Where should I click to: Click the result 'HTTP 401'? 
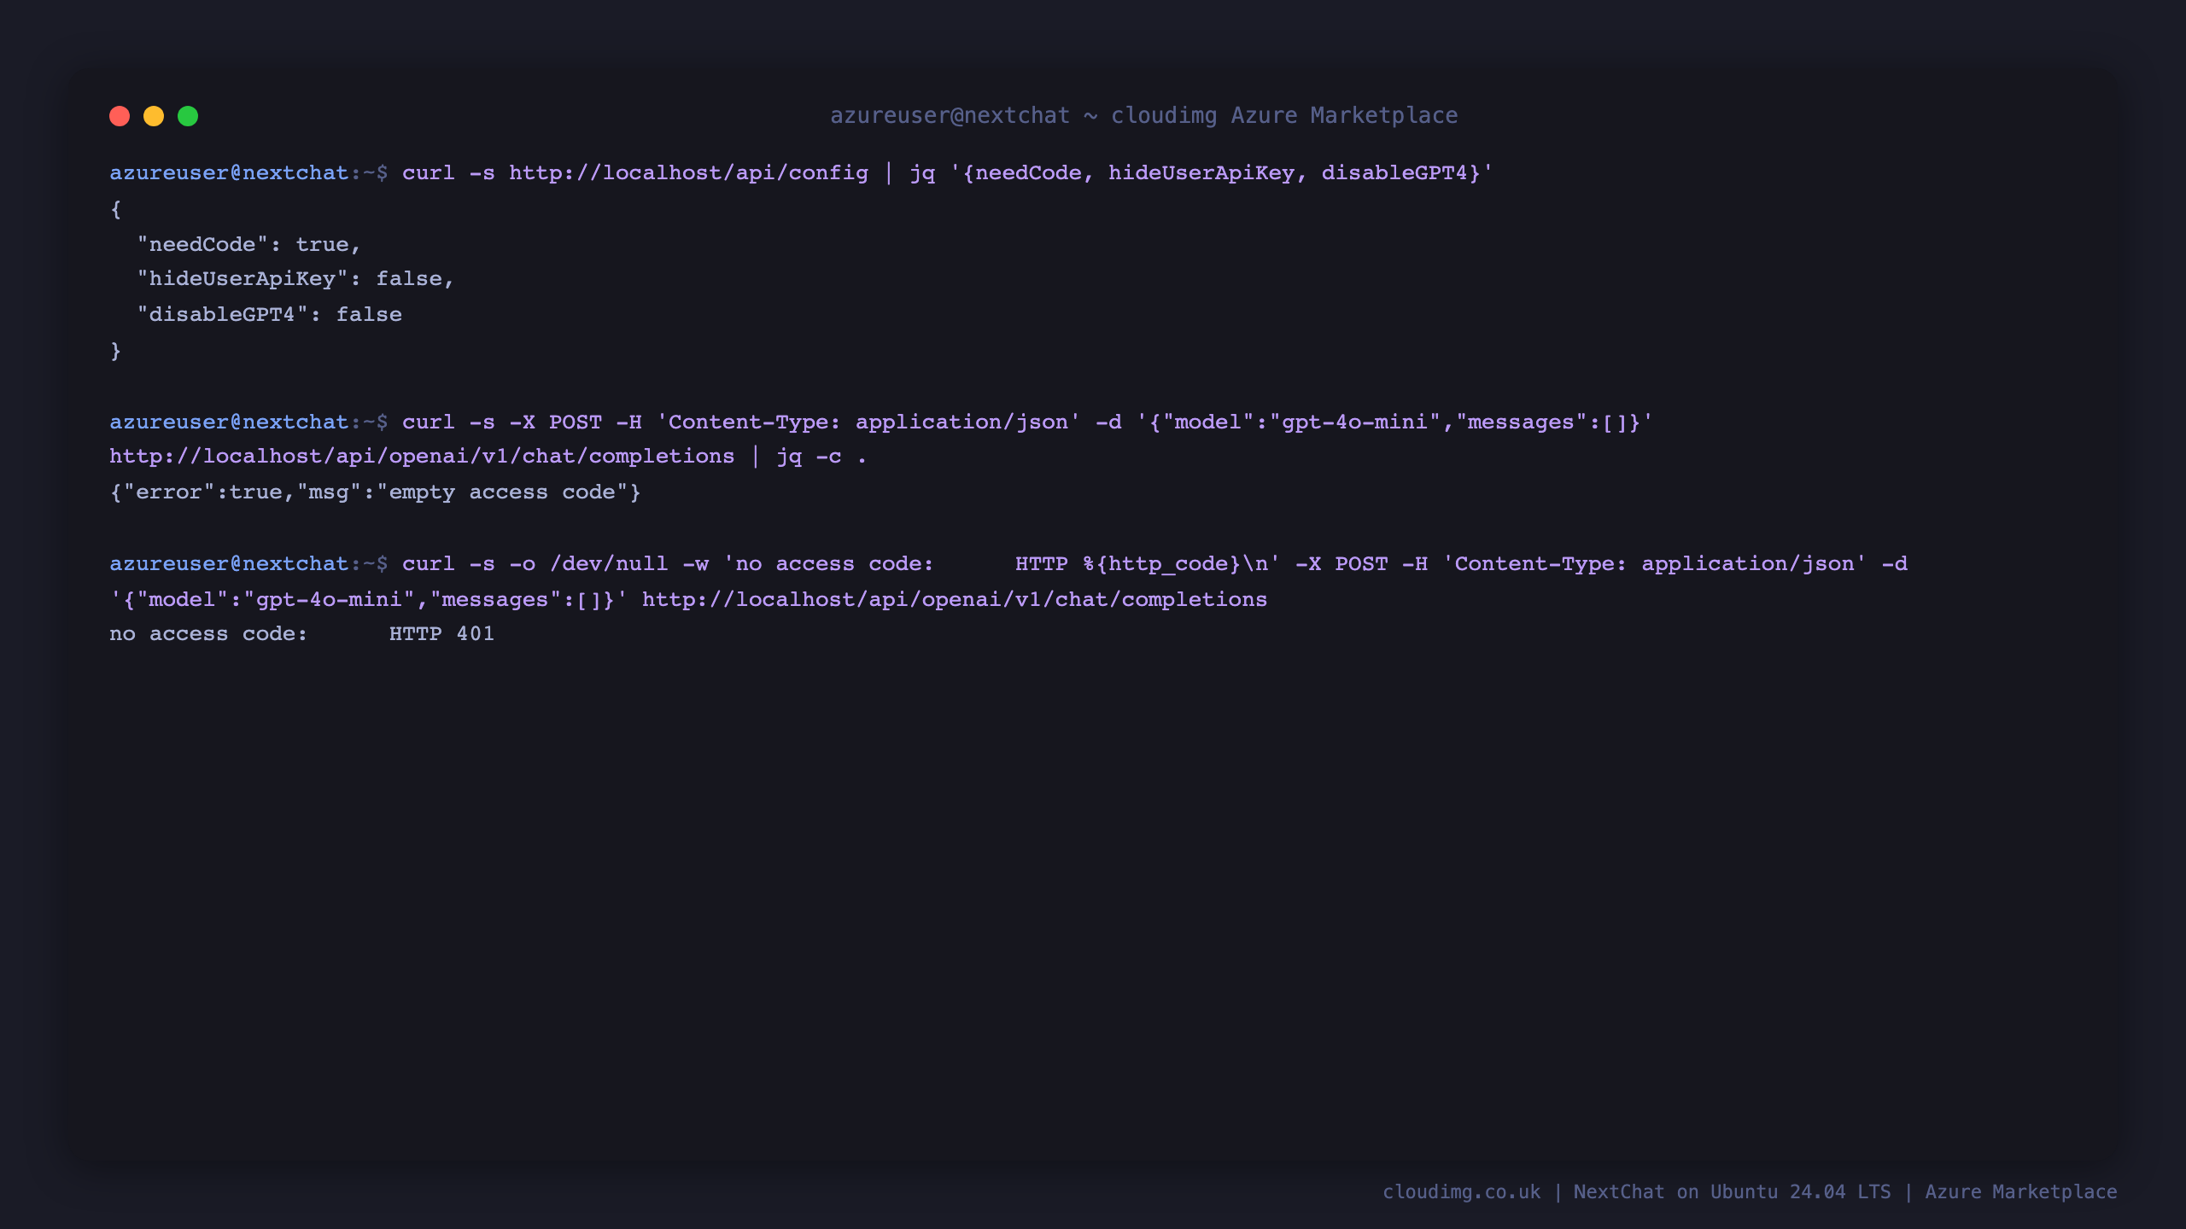point(441,633)
